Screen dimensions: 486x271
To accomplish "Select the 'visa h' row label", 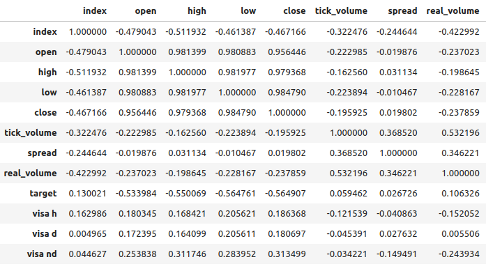I will coord(45,213).
